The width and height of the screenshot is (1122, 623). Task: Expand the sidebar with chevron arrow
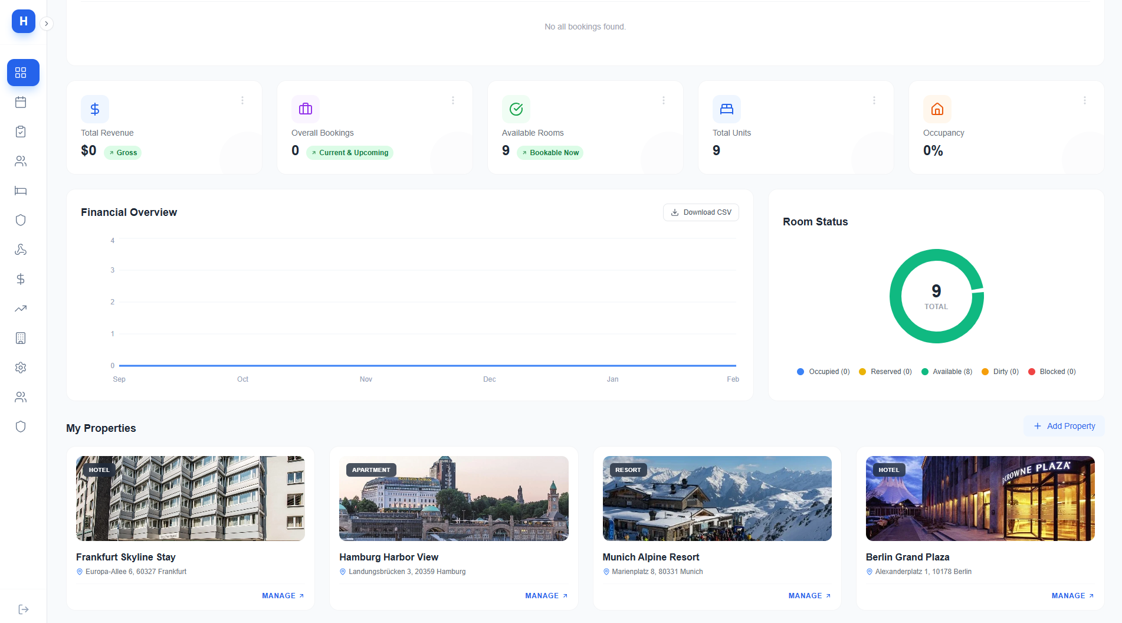tap(47, 24)
